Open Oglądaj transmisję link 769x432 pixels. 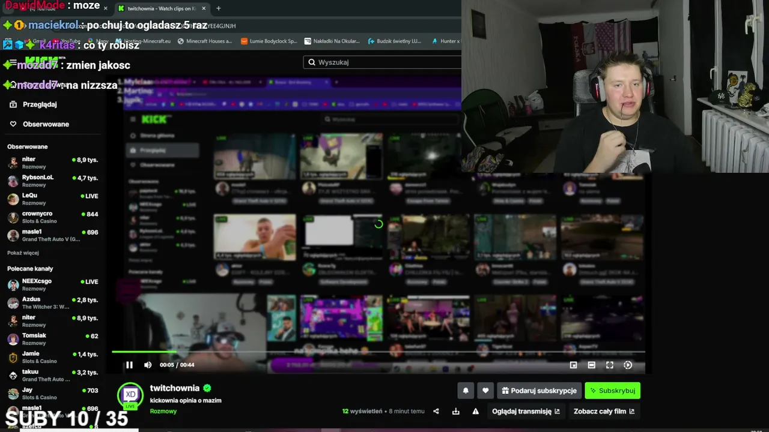tap(526, 412)
